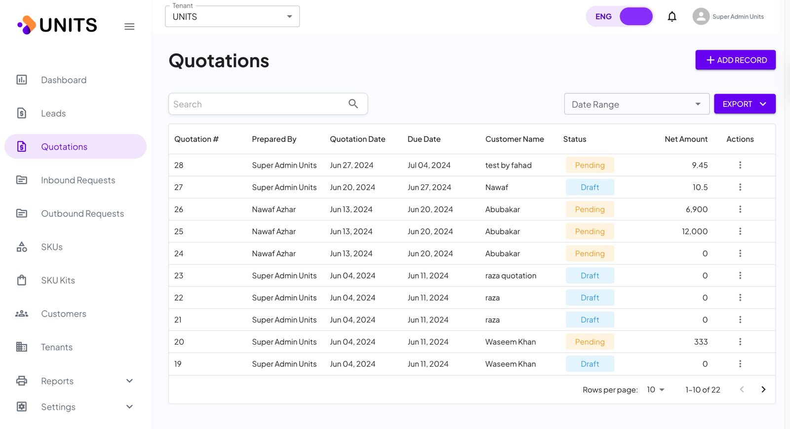Viewport: 790px width, 429px height.
Task: Open notifications bell
Action: click(672, 17)
